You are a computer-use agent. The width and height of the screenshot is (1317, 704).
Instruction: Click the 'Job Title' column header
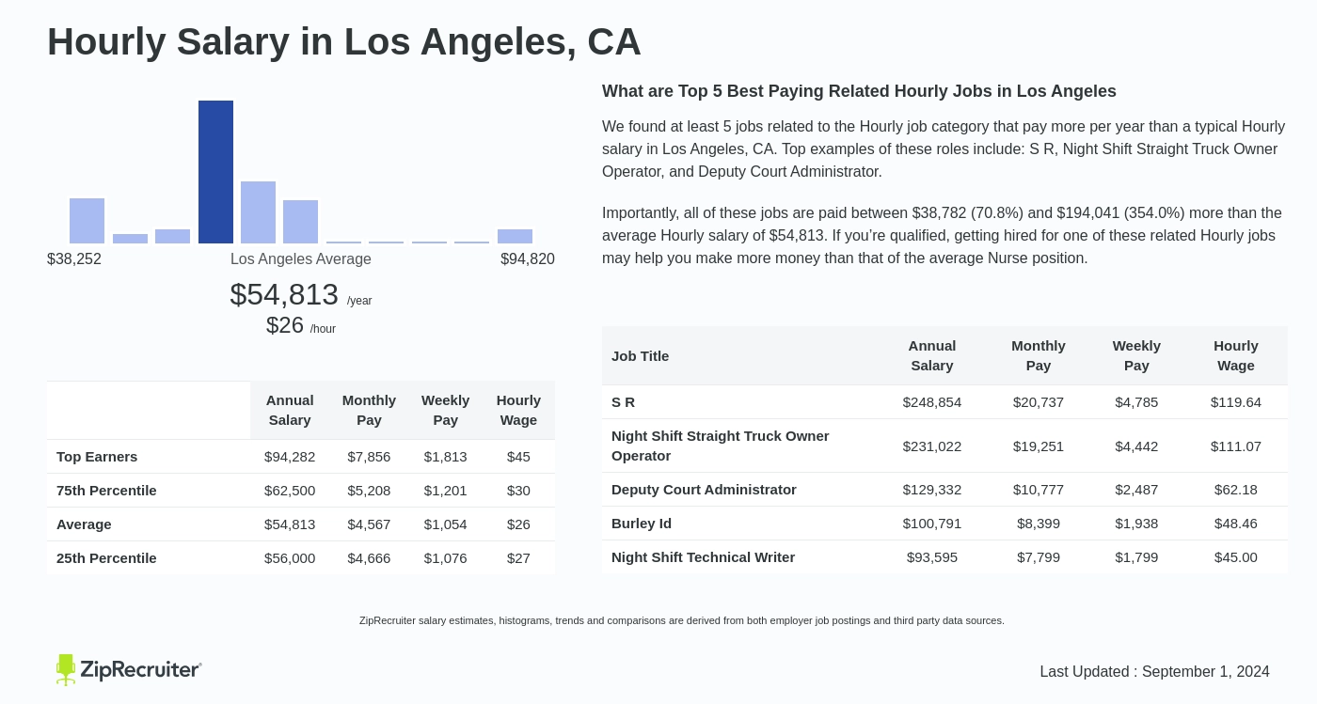[640, 356]
